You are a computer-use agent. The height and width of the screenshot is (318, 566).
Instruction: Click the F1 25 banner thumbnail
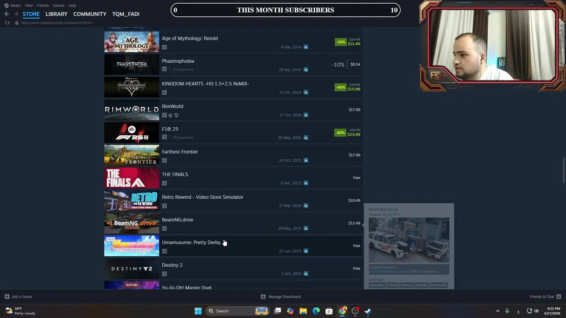[131, 132]
